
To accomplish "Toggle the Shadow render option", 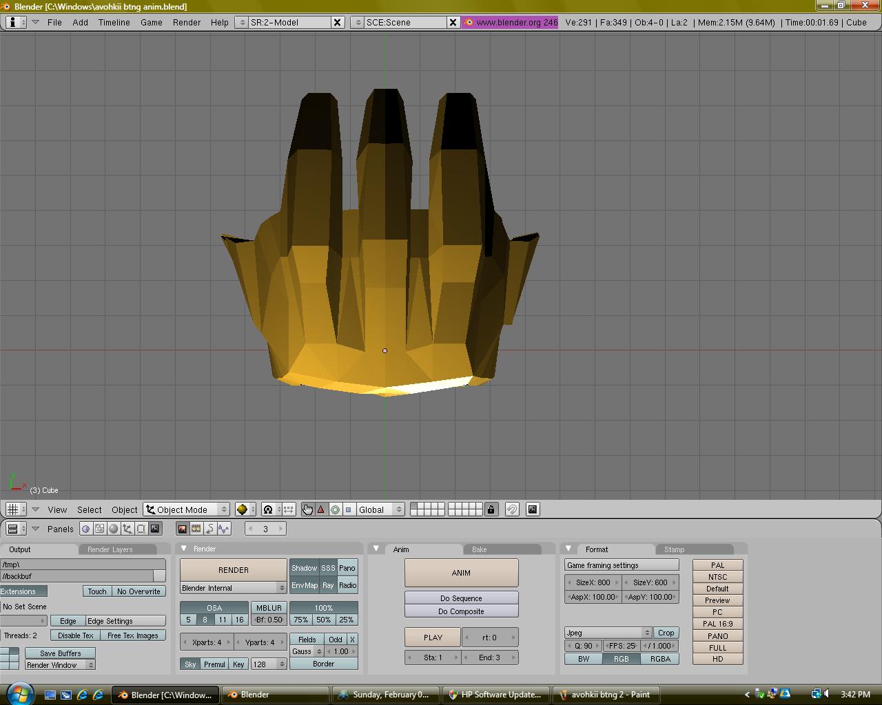I will pos(304,568).
